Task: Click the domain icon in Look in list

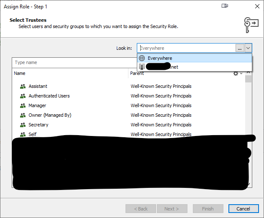Action: click(x=142, y=67)
